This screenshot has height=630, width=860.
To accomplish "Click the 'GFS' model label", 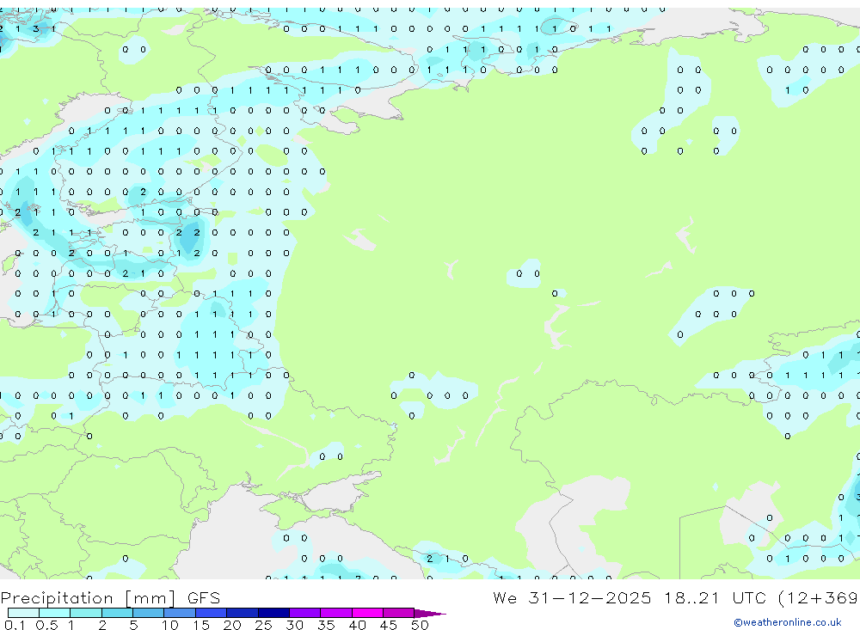I will pyautogui.click(x=204, y=598).
